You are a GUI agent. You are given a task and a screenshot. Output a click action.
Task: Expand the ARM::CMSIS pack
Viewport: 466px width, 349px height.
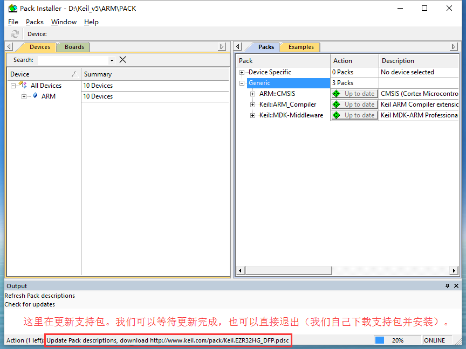point(252,94)
